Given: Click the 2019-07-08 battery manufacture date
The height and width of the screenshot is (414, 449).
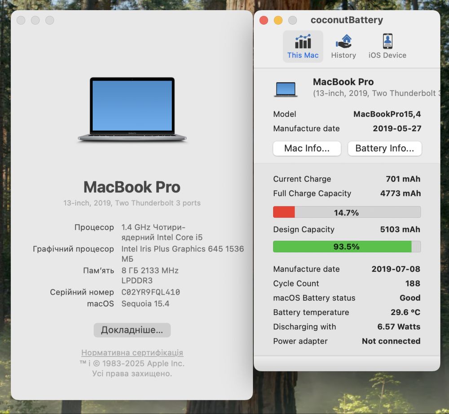Looking at the screenshot, I should point(396,269).
